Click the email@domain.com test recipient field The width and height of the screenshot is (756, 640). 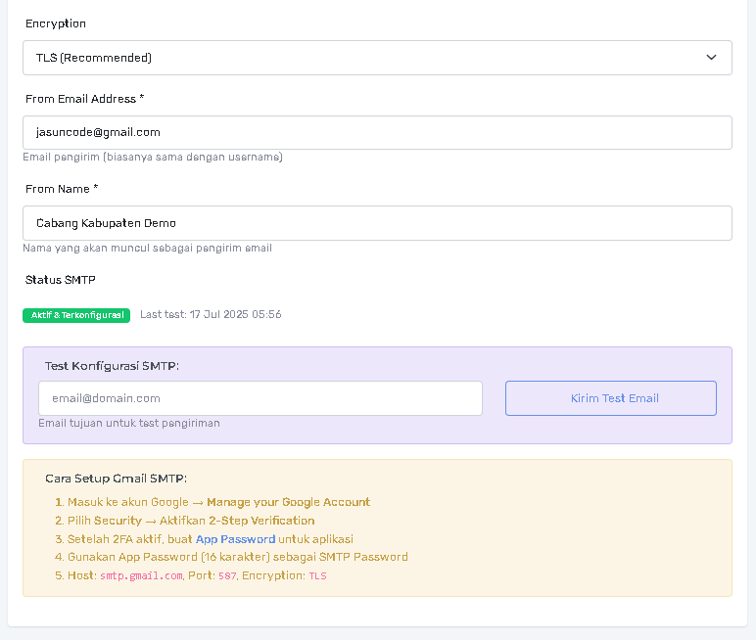[x=260, y=398]
